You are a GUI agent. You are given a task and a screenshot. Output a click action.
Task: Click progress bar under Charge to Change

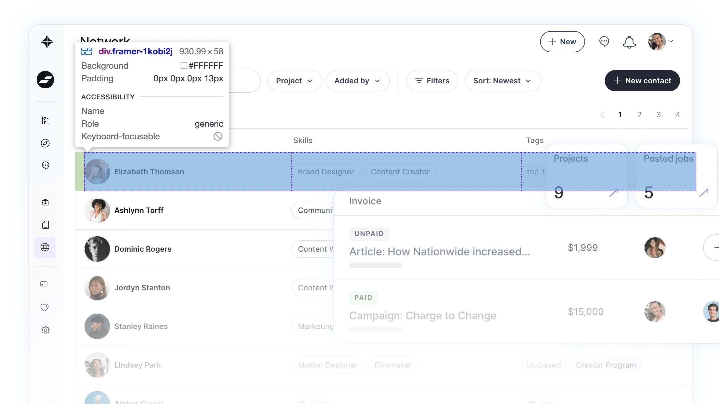[376, 329]
